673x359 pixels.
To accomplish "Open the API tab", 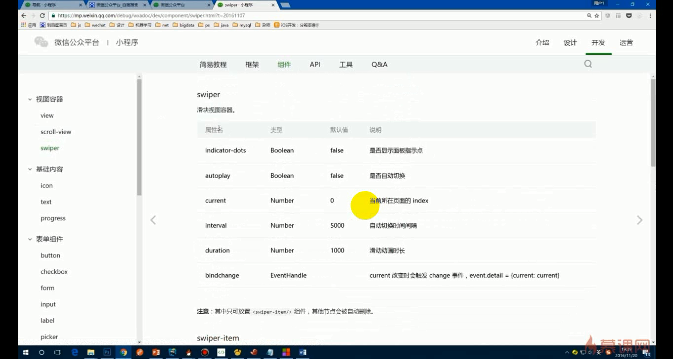I will (315, 65).
